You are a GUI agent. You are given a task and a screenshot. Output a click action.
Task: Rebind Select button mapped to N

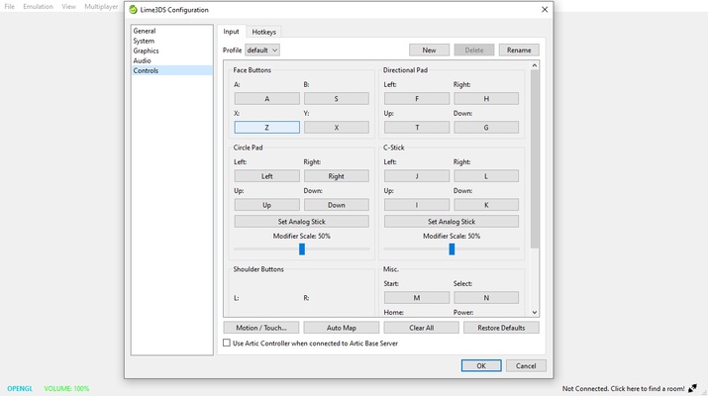pos(486,298)
